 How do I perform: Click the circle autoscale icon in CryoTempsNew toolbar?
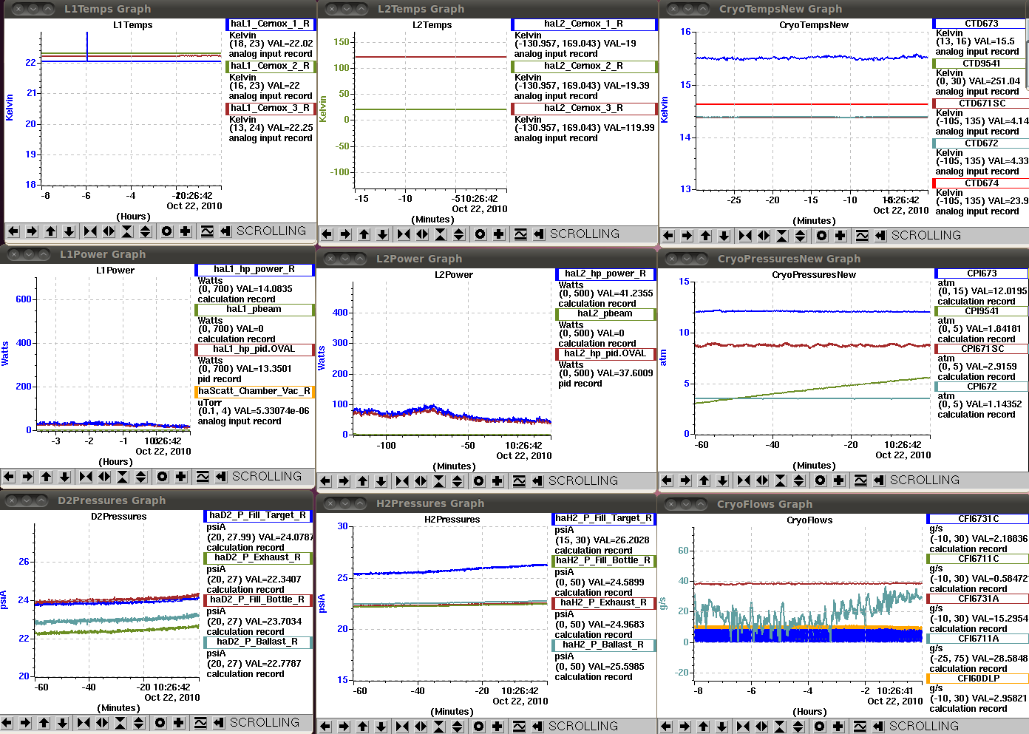click(822, 236)
